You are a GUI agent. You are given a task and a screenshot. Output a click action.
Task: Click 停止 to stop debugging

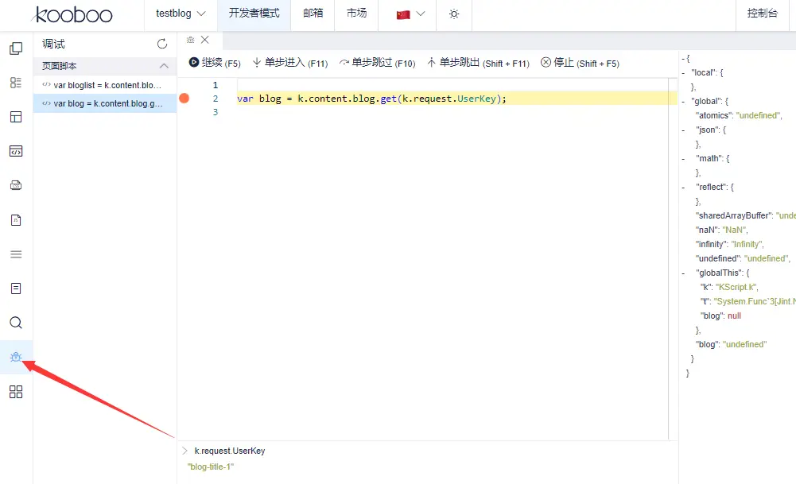point(580,63)
